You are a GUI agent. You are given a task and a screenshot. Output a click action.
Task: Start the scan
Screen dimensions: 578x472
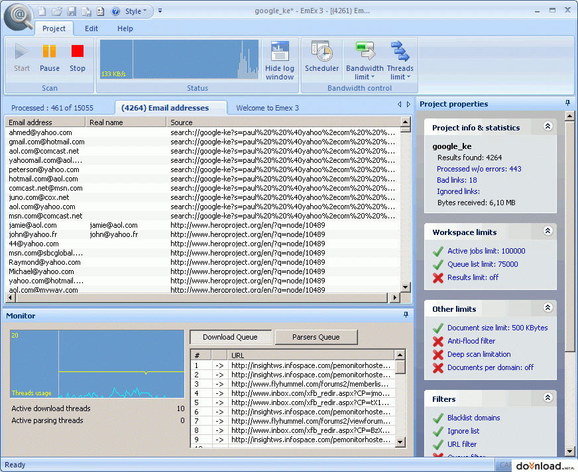click(22, 58)
